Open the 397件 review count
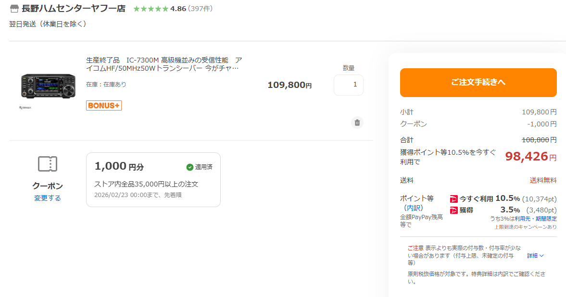The image size is (566, 297). 200,9
